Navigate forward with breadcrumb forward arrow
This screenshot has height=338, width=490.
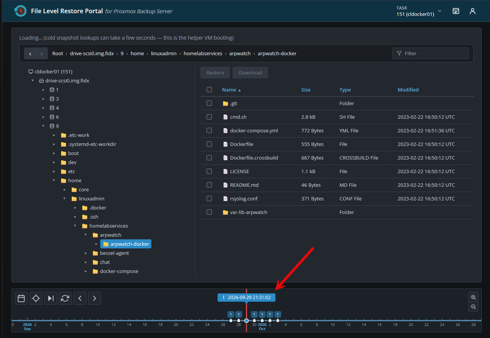42,53
